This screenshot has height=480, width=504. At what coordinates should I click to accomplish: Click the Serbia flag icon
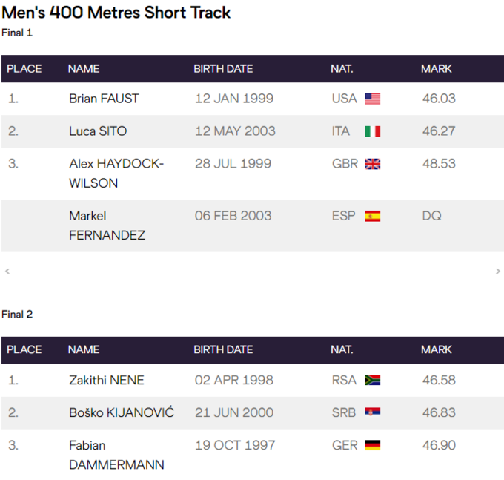(x=372, y=412)
